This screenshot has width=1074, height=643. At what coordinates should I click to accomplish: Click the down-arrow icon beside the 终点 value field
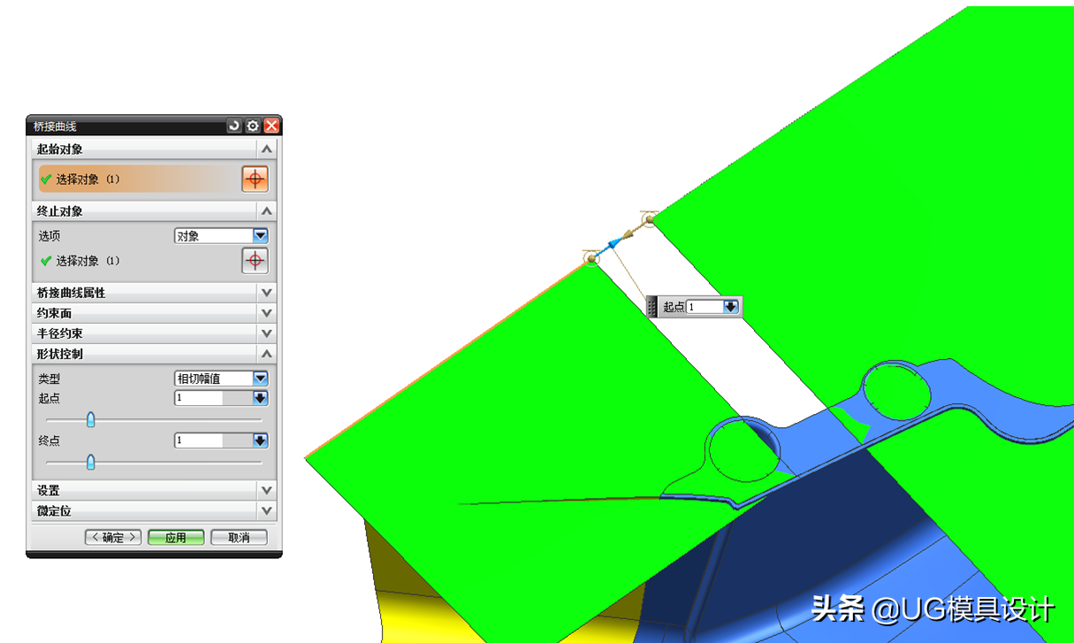[x=258, y=440]
